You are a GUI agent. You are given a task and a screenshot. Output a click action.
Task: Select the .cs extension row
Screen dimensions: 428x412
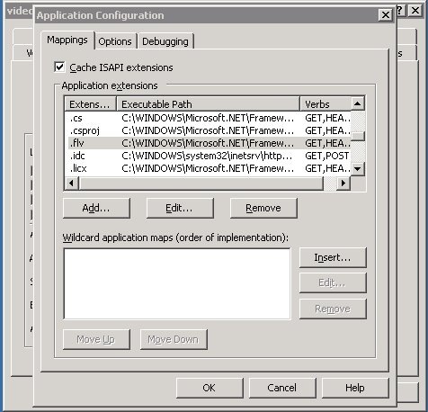click(208, 118)
